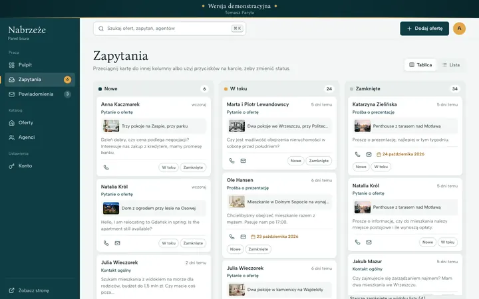The height and width of the screenshot is (299, 479).
Task: Click email icon on closed Natalia Król card
Action: [369, 243]
